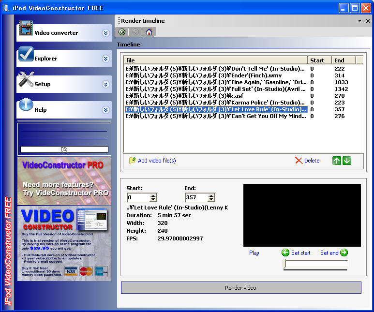
Task: Click in the End input field
Action: tap(197, 197)
